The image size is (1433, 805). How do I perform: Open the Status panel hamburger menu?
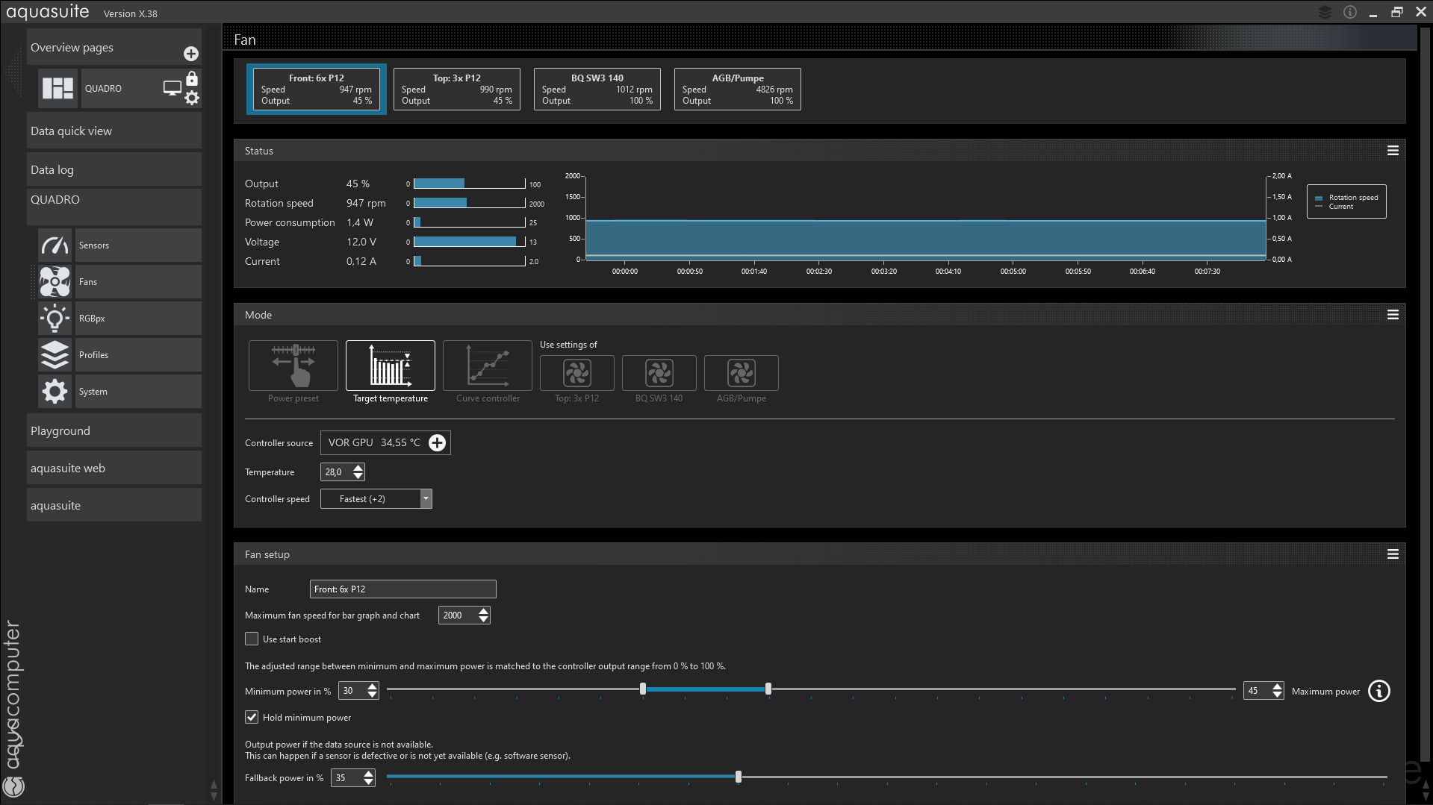coord(1393,151)
